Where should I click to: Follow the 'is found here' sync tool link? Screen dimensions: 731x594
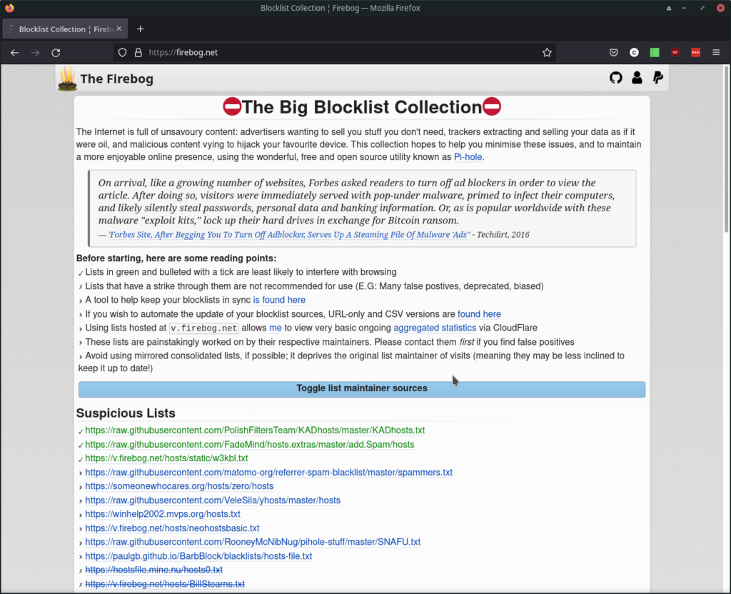coord(279,300)
